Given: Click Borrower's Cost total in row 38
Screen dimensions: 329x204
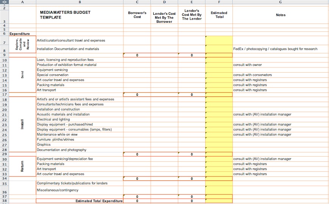Looking at the screenshot, I should point(137,201).
